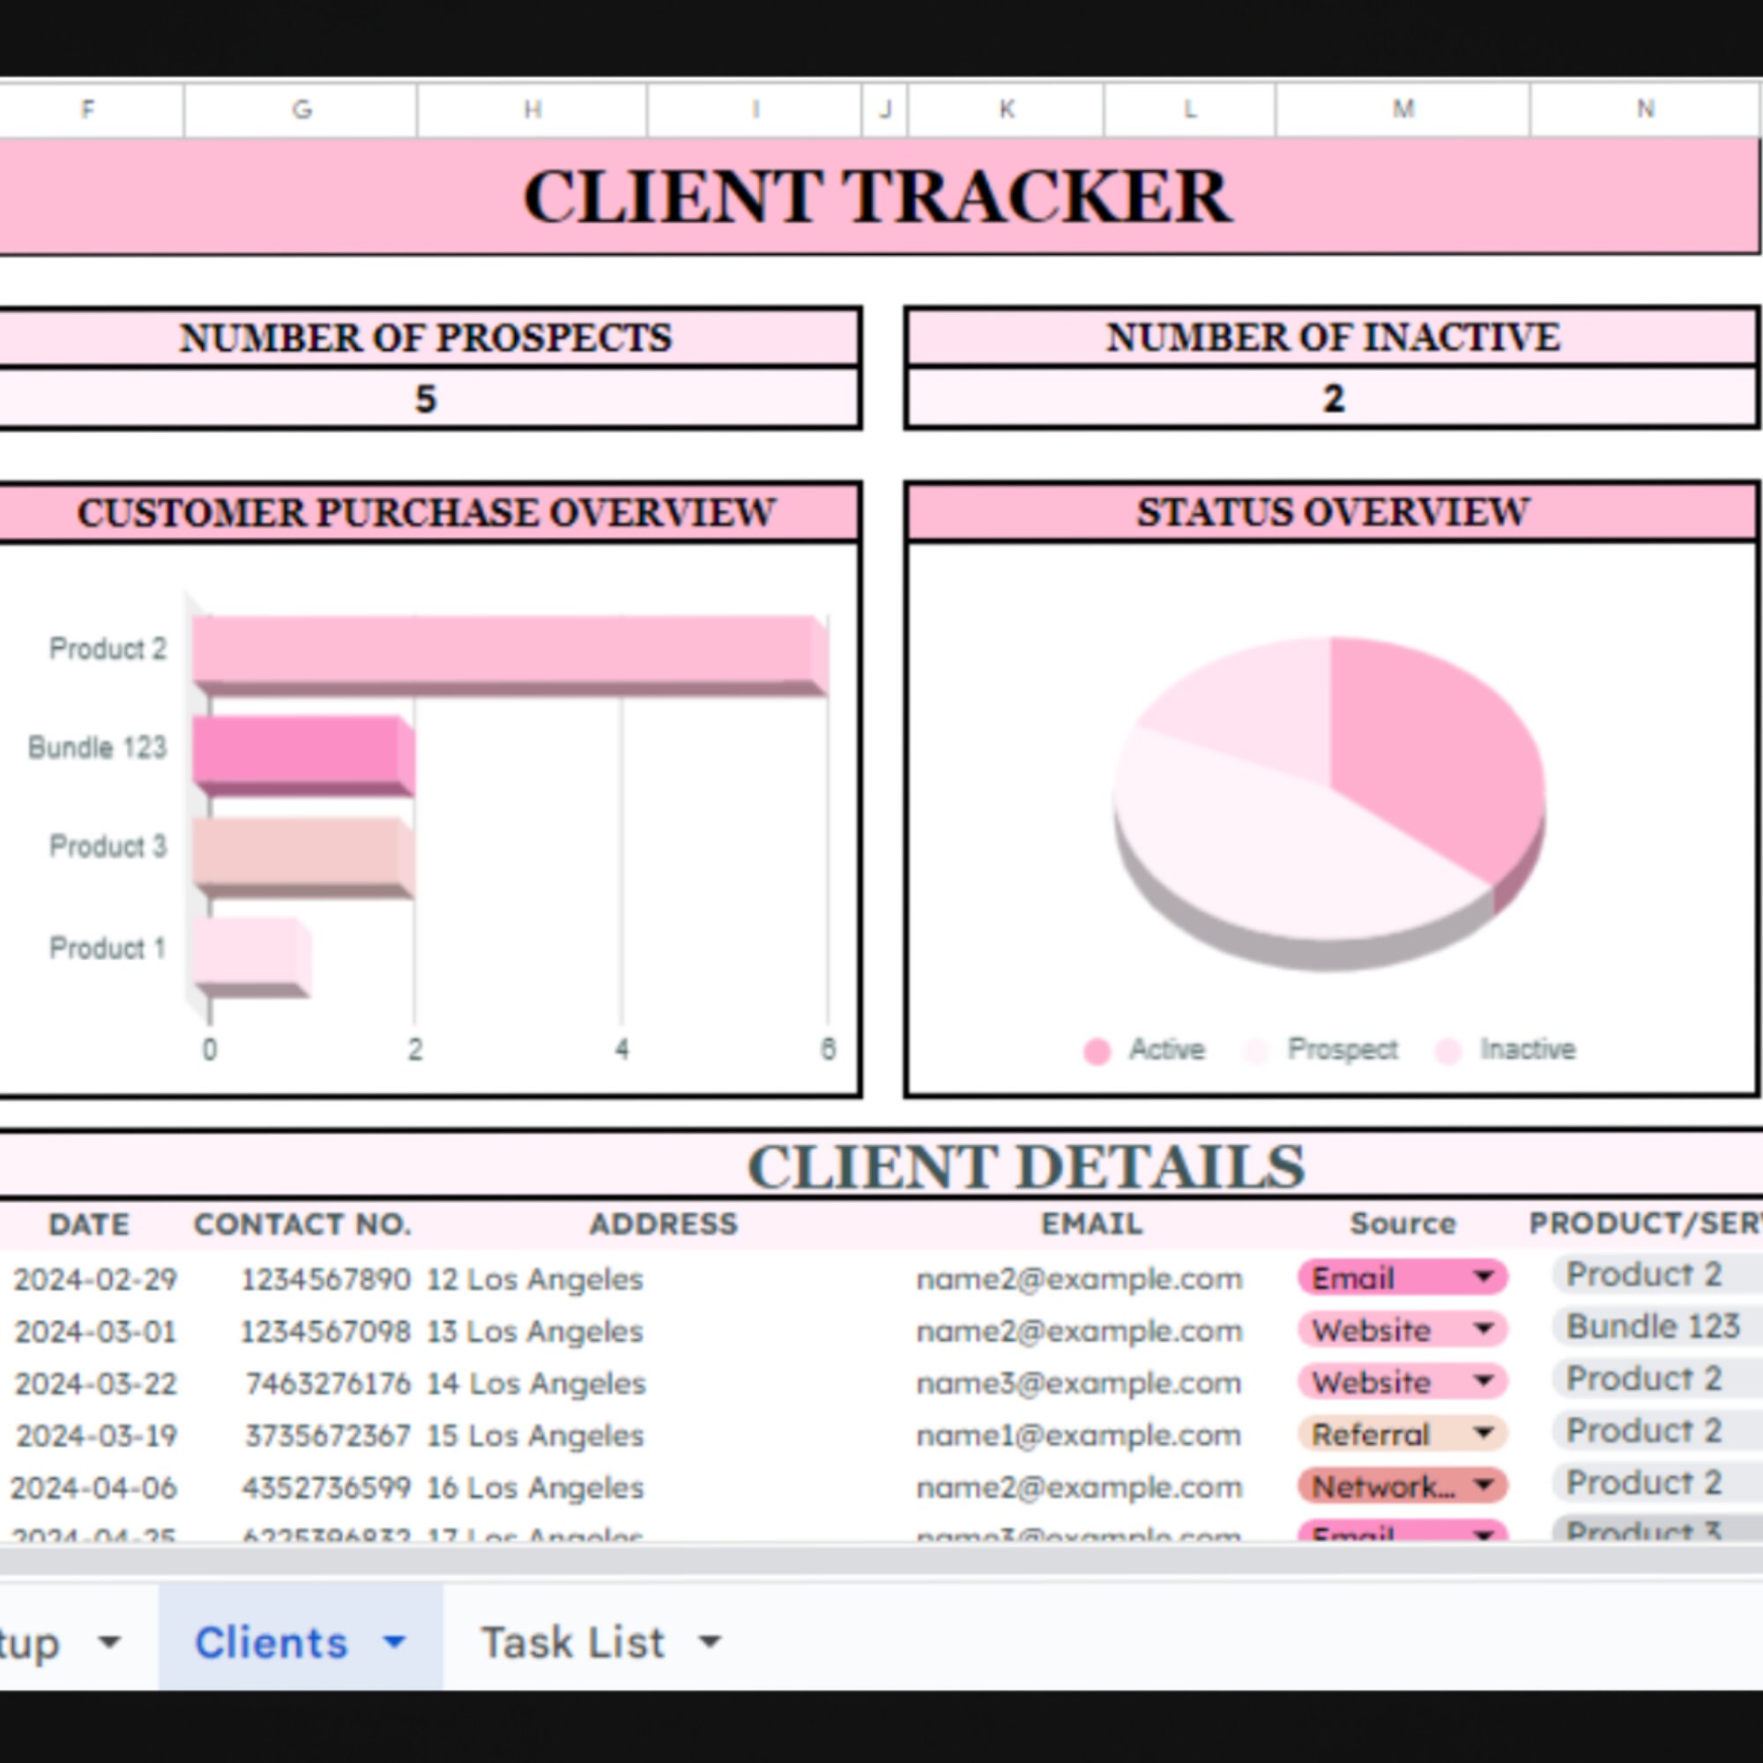This screenshot has height=1763, width=1763.
Task: Open the Clients sheet tab dropdown menu
Action: (394, 1640)
